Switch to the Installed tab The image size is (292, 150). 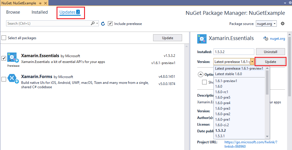[40, 12]
